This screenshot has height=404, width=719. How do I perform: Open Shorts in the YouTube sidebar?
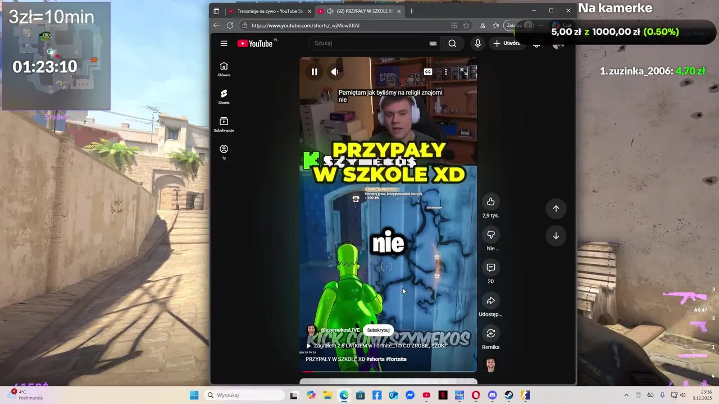pos(224,97)
